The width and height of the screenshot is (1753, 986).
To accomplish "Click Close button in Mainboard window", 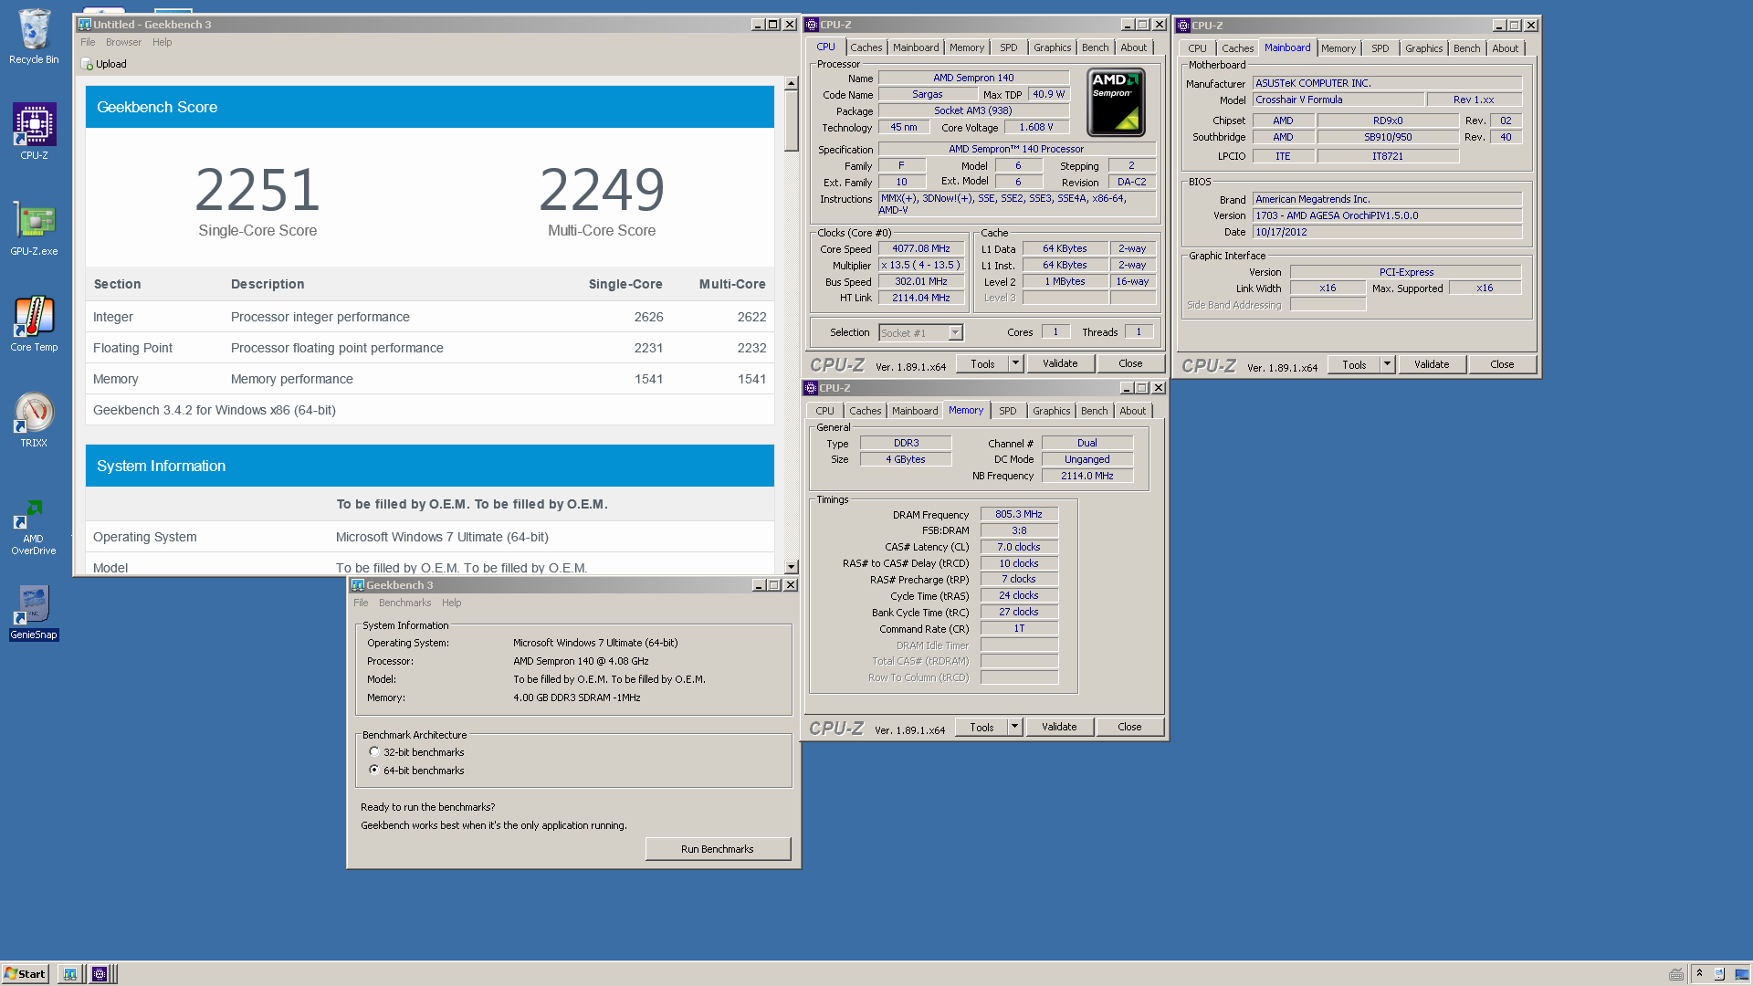I will click(1502, 364).
